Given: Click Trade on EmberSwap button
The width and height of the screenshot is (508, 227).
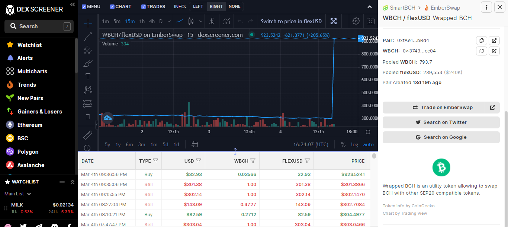Looking at the screenshot, I should (x=434, y=108).
